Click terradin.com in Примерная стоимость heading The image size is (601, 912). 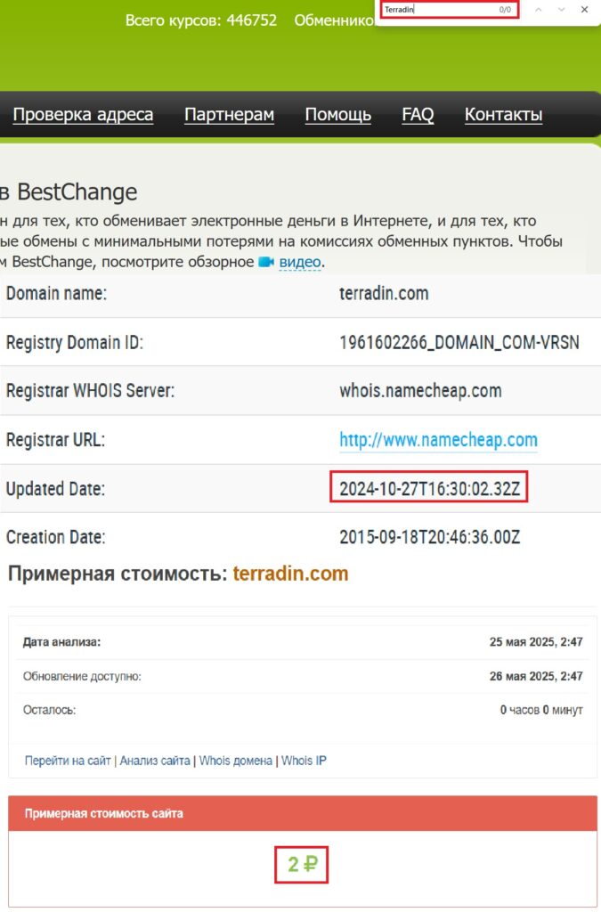click(290, 574)
